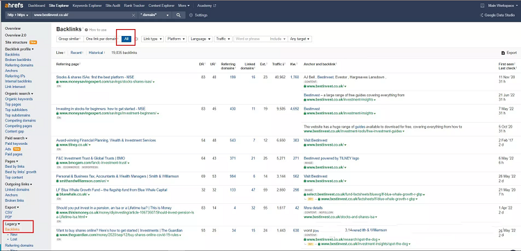Clear the URL field with X icon
The width and height of the screenshot is (521, 251).
tap(133, 15)
